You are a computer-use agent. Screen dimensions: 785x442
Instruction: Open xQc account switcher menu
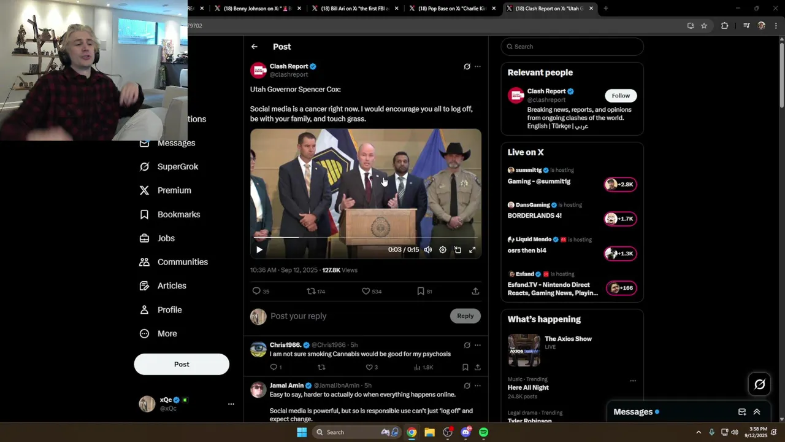[x=231, y=404]
